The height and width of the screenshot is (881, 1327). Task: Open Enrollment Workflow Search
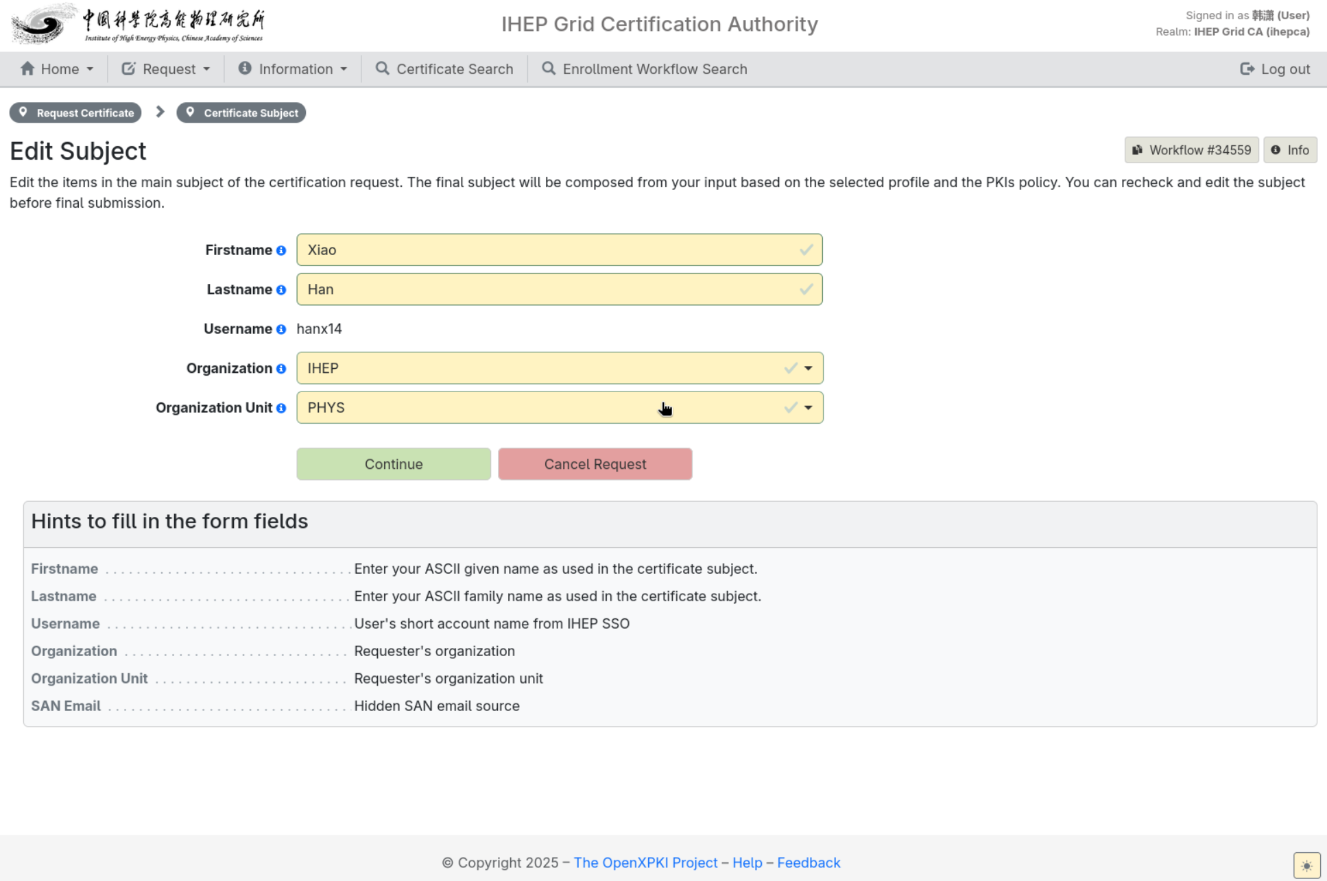coord(645,69)
